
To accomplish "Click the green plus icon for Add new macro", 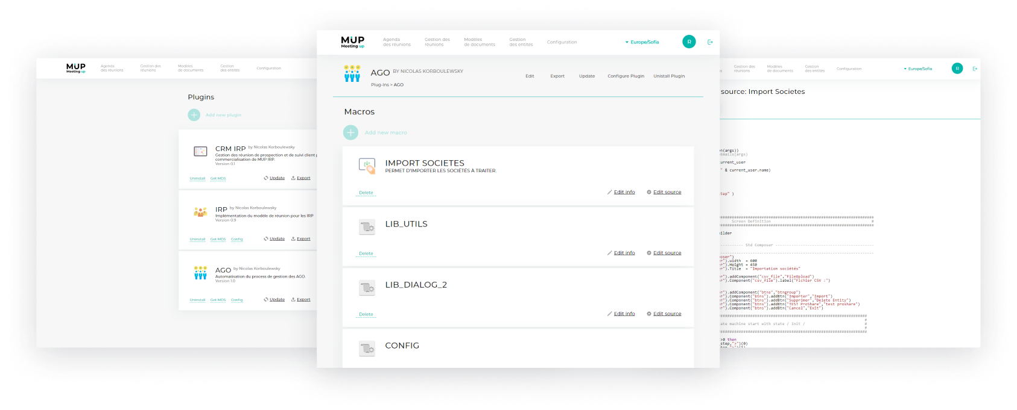I will pos(350,132).
